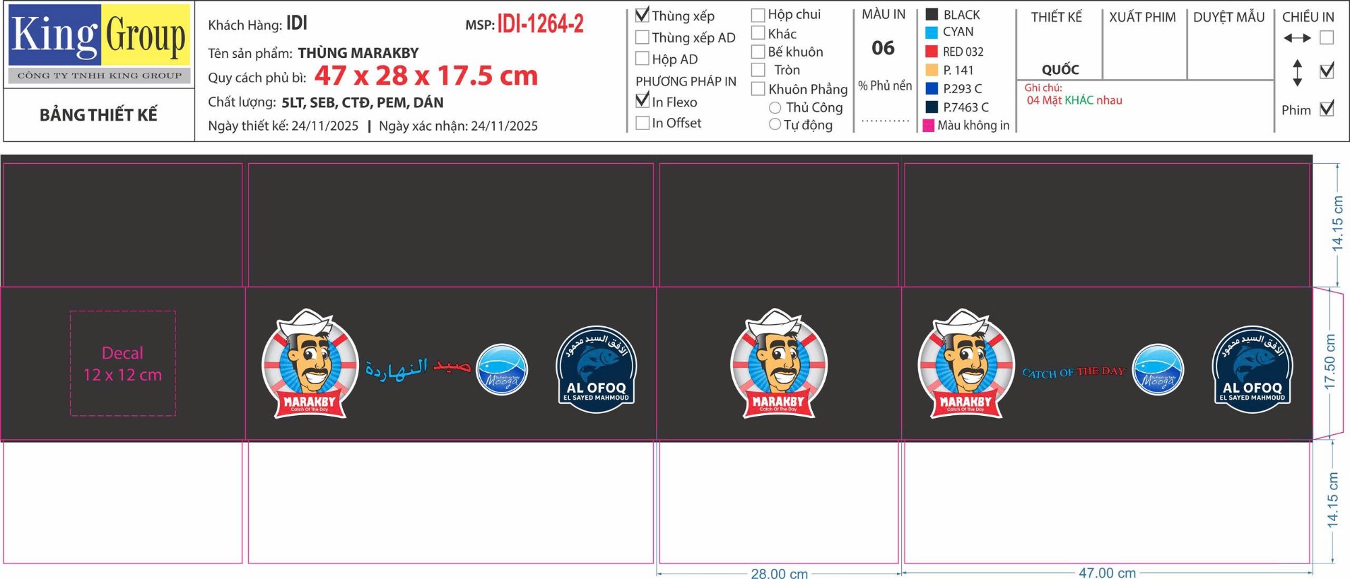Tick the Bế khuôn checkbox
Screen dimensions: 1350x579
(758, 52)
